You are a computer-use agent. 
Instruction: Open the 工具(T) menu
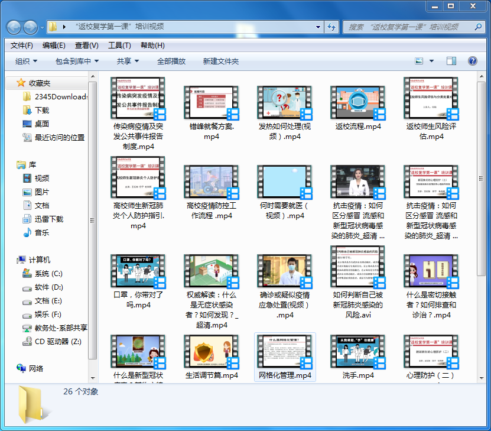(x=119, y=46)
